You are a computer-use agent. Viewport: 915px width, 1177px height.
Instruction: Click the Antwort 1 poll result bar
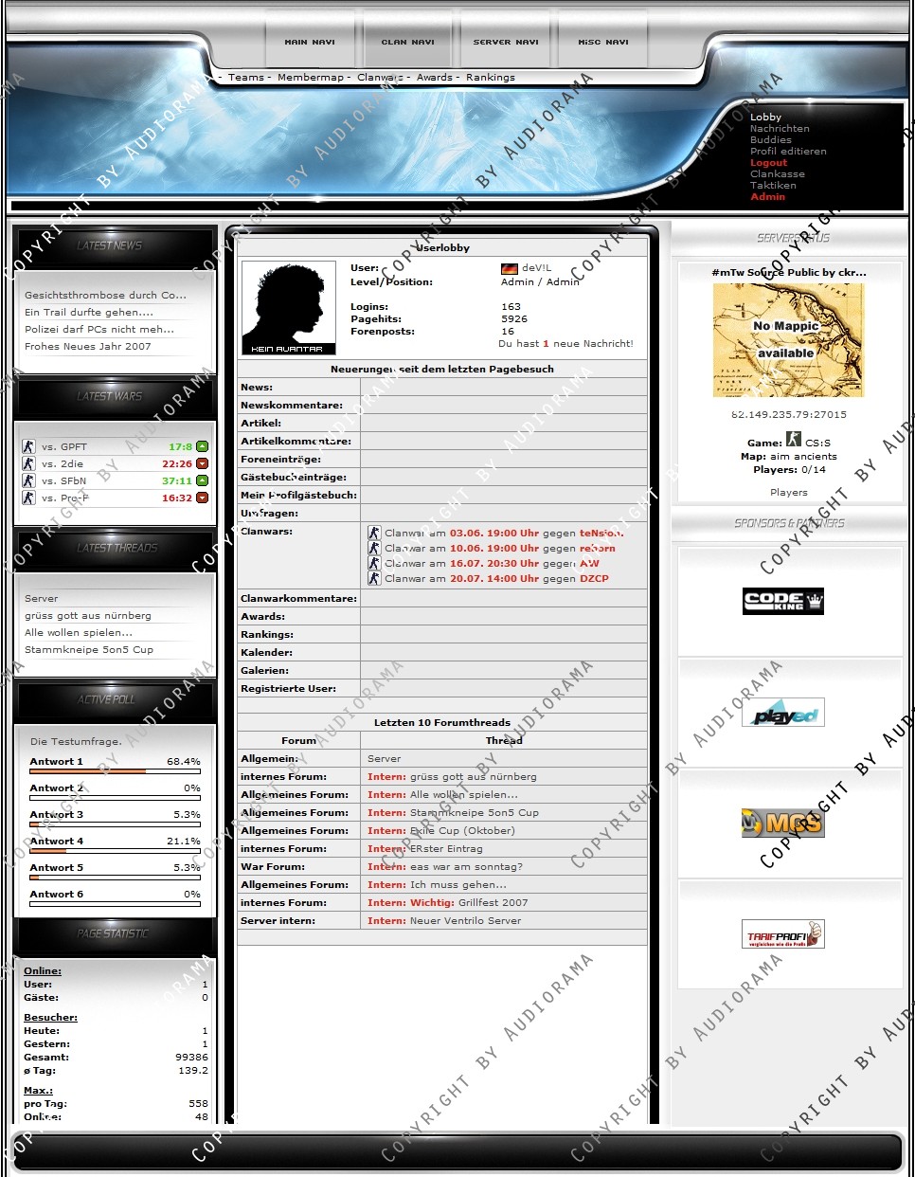pos(115,771)
